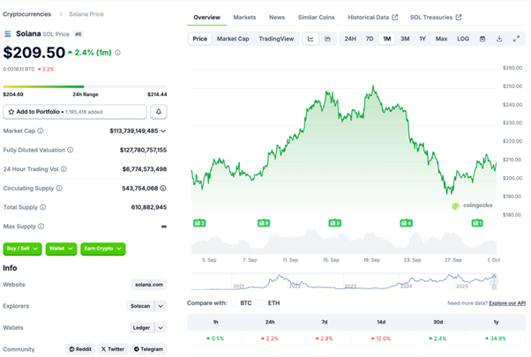
Task: Switch to the line chart icon
Action: point(311,39)
